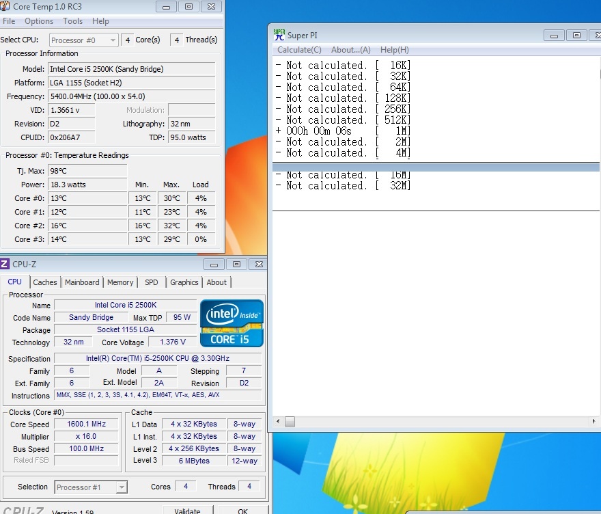Click the Platform value 'LGA 1155 (Socket H2)'
Screen dimensions: 601x514
click(x=131, y=83)
